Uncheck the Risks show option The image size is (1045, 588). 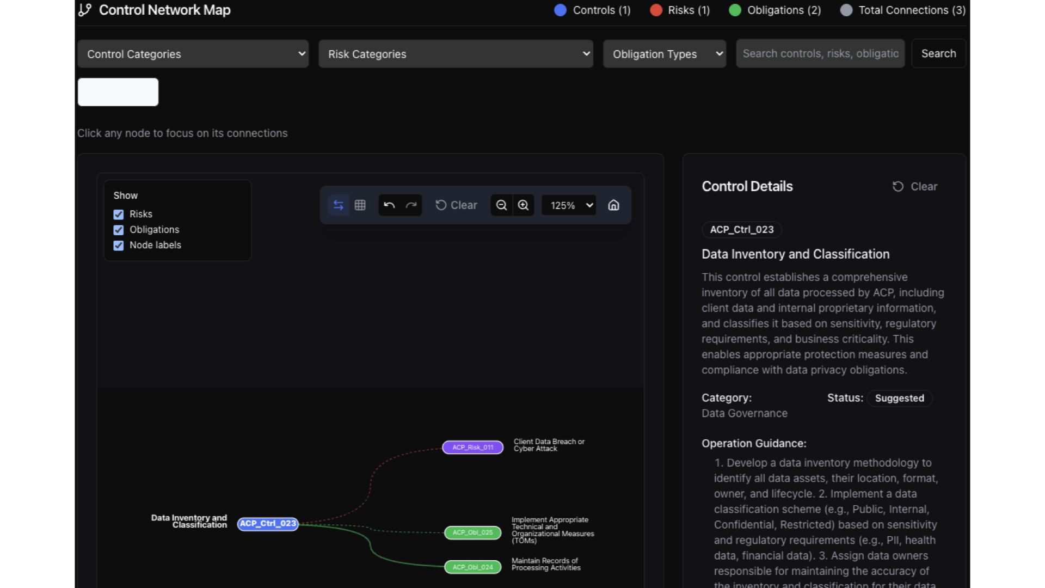pos(118,214)
